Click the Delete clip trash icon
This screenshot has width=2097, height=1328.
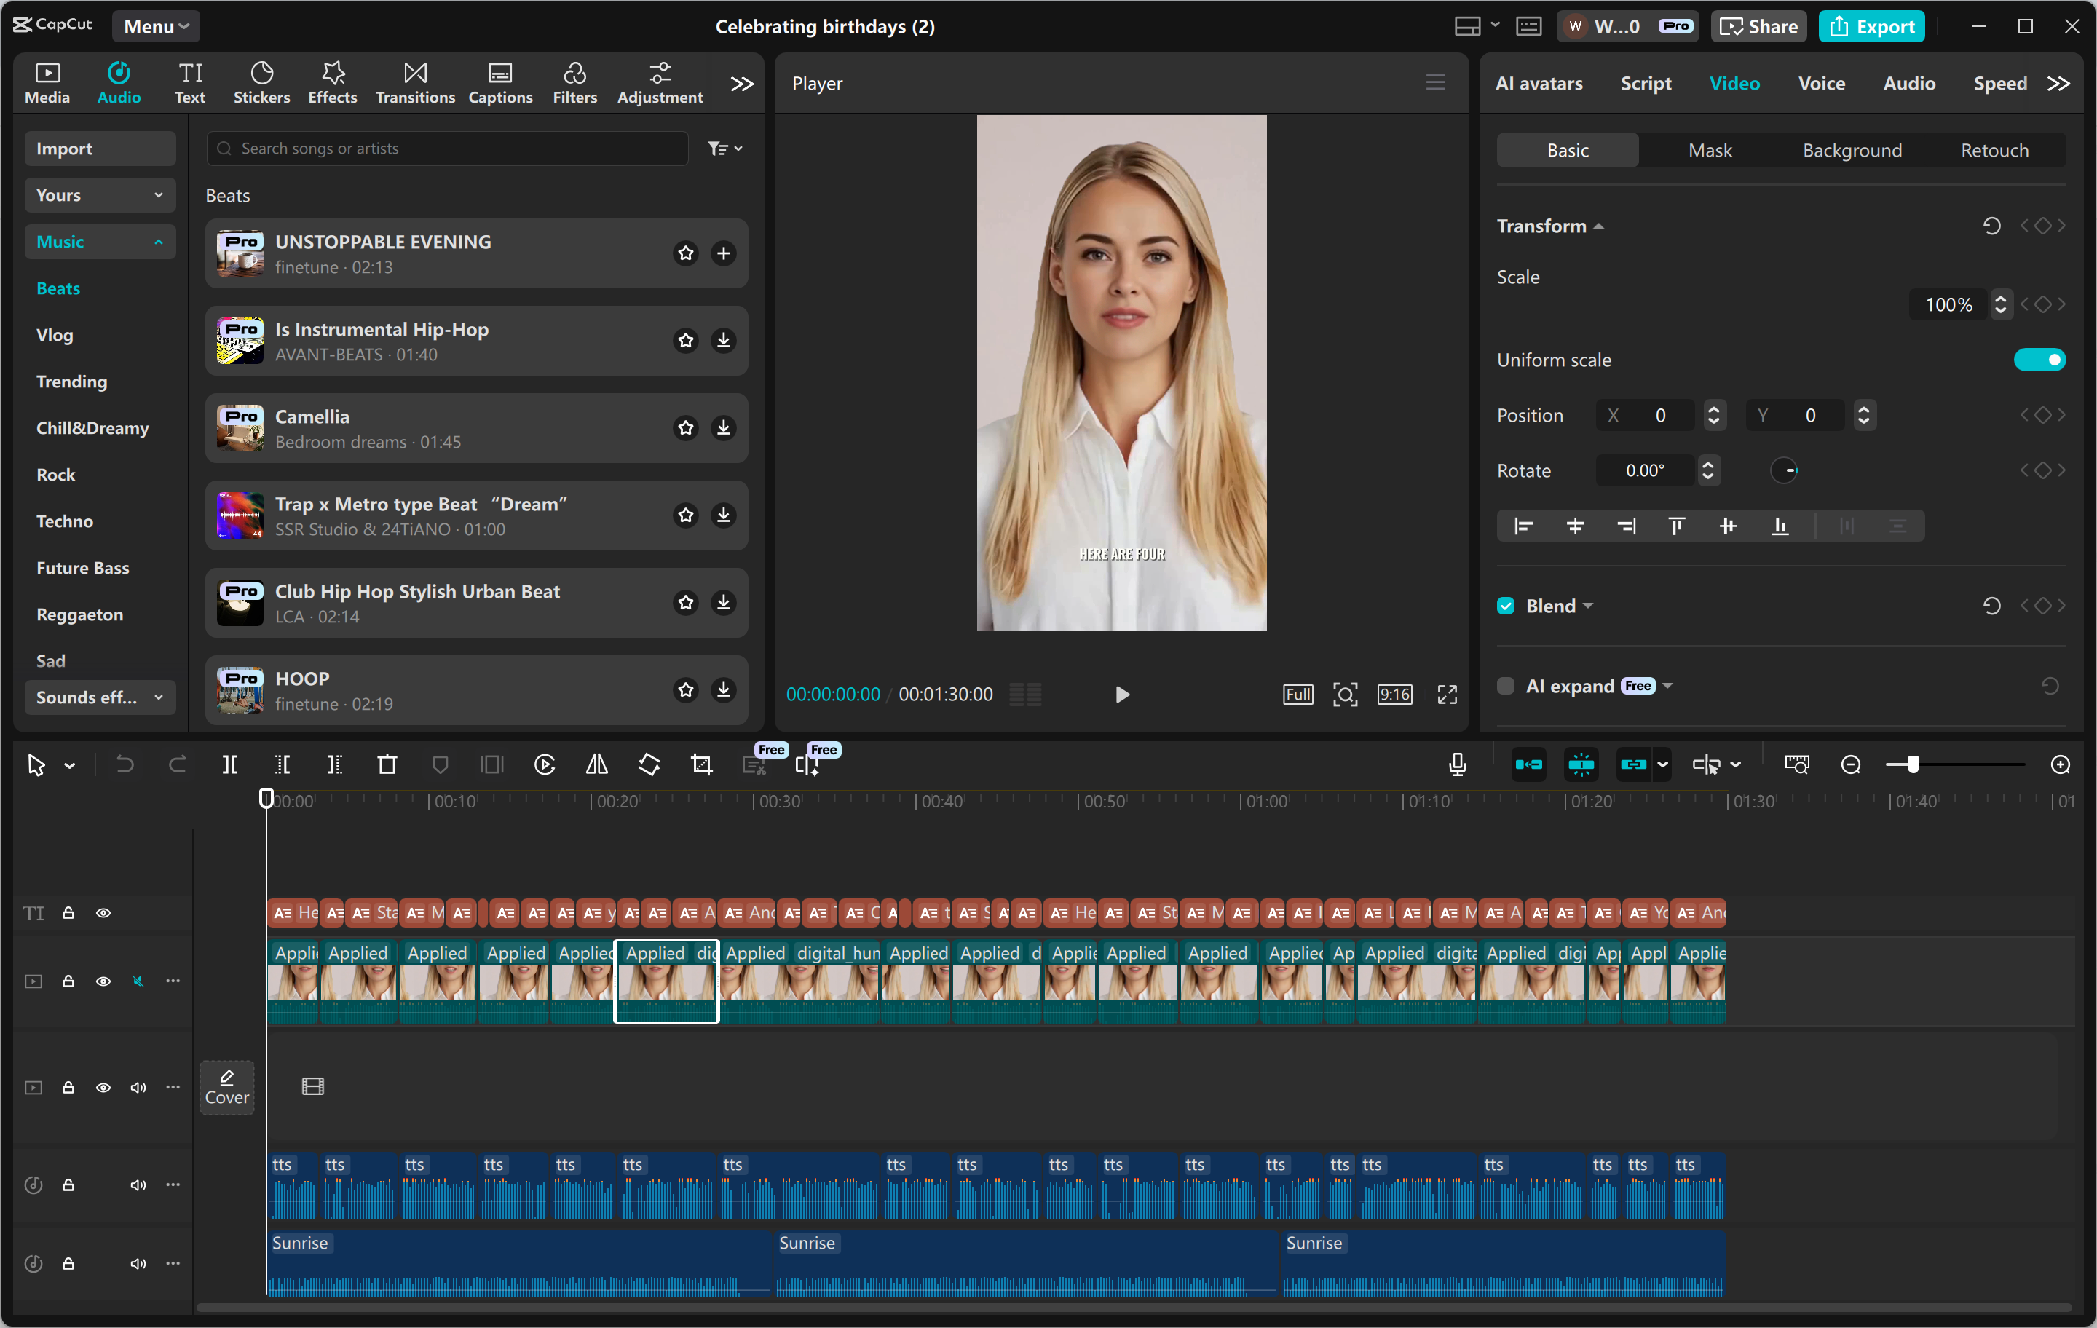click(x=387, y=764)
